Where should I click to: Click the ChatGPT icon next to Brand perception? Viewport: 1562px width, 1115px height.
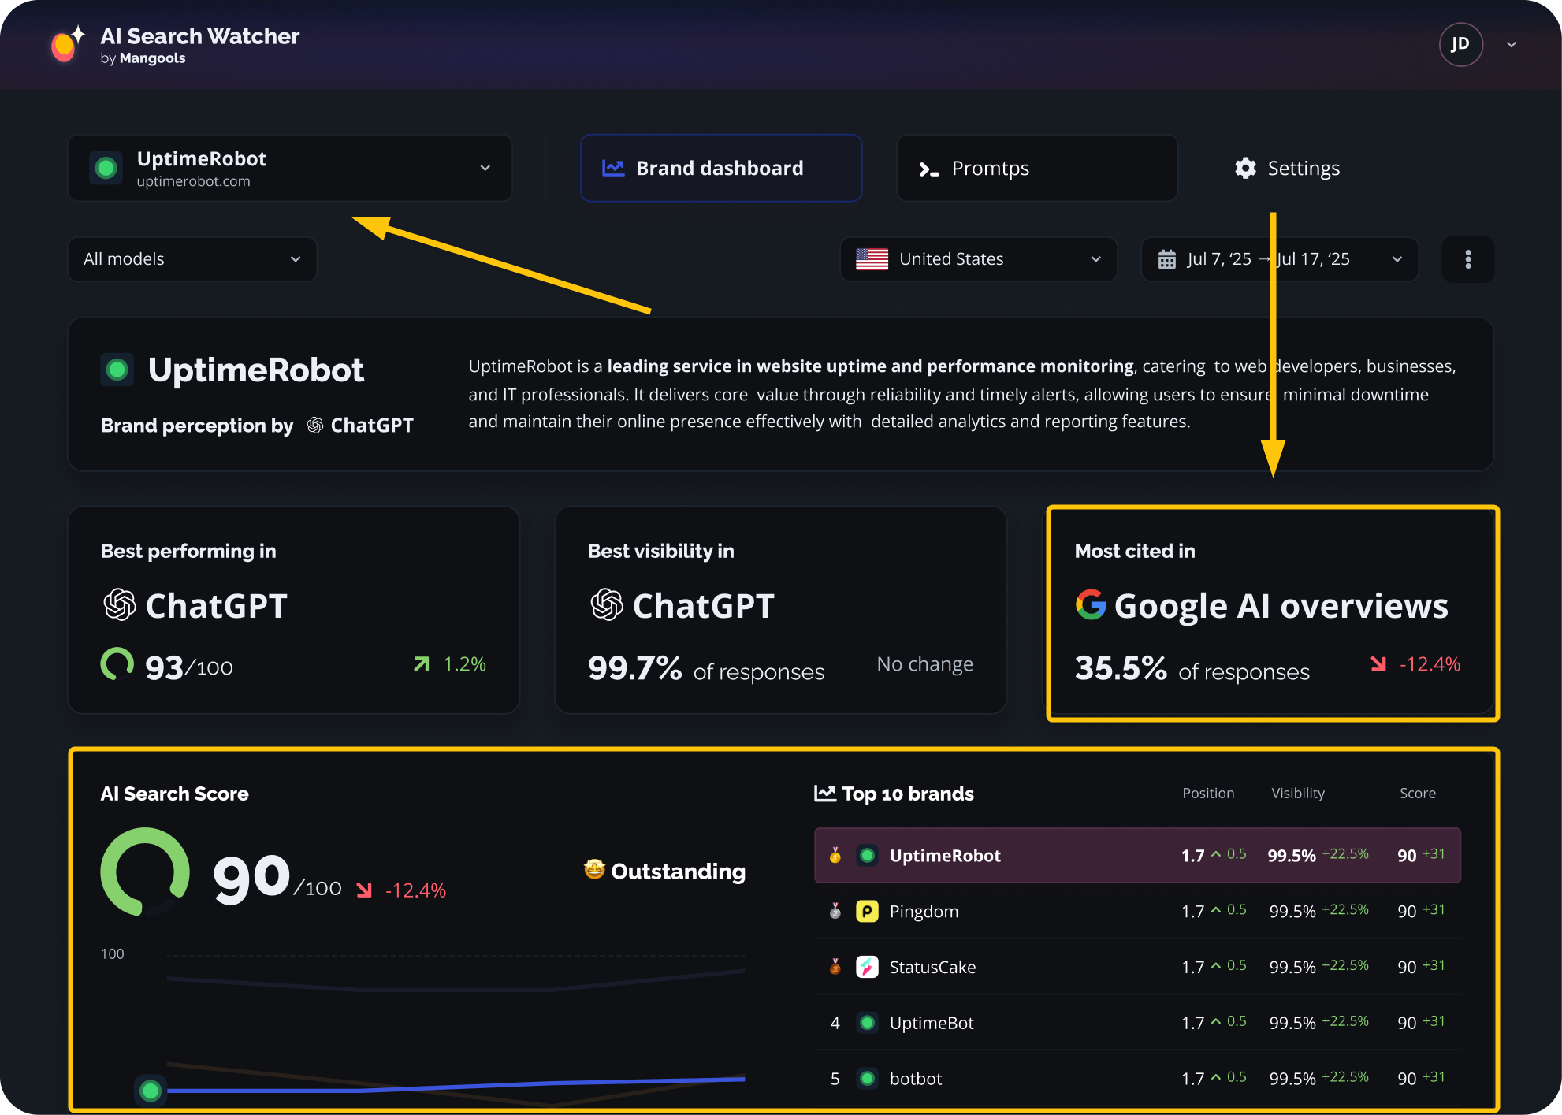(314, 425)
